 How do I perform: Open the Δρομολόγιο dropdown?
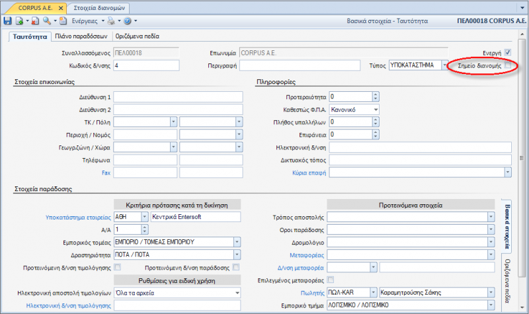pyautogui.click(x=491, y=242)
